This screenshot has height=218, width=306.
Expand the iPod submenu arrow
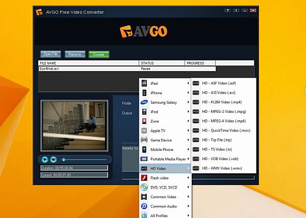click(x=188, y=111)
